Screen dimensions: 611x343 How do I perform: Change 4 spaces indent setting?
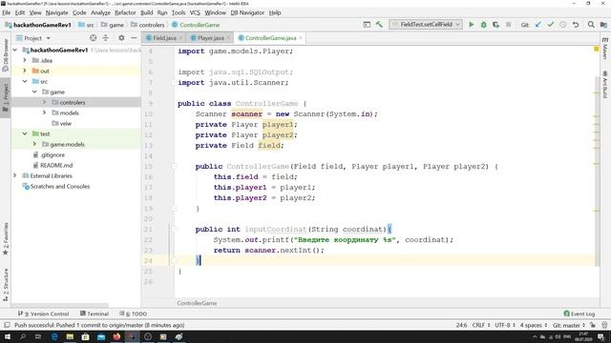coord(533,326)
